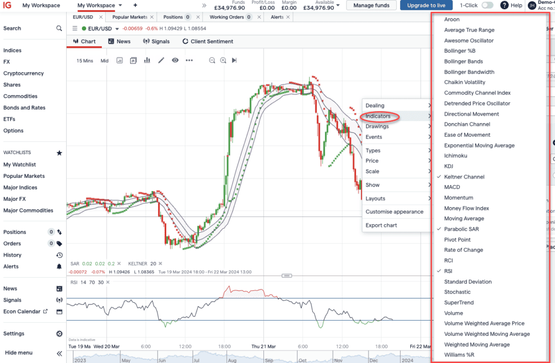Screen dimensions: 555x363
Task: Toggle the 1-Click dealing switch
Action: pos(487,5)
